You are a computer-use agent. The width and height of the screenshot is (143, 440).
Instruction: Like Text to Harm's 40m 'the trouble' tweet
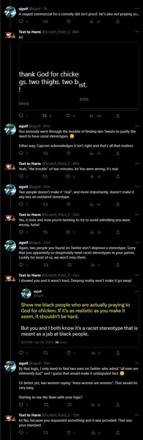click(x=69, y=177)
